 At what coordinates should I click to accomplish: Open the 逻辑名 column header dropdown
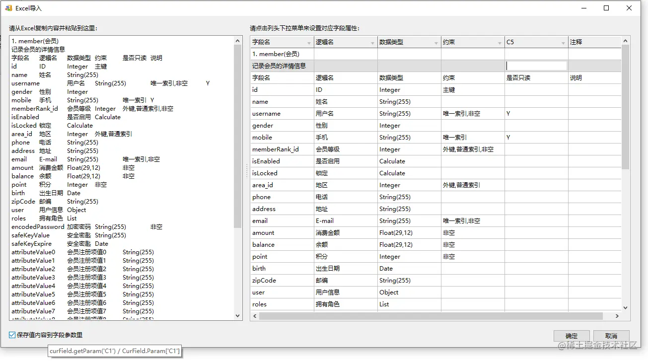point(372,43)
